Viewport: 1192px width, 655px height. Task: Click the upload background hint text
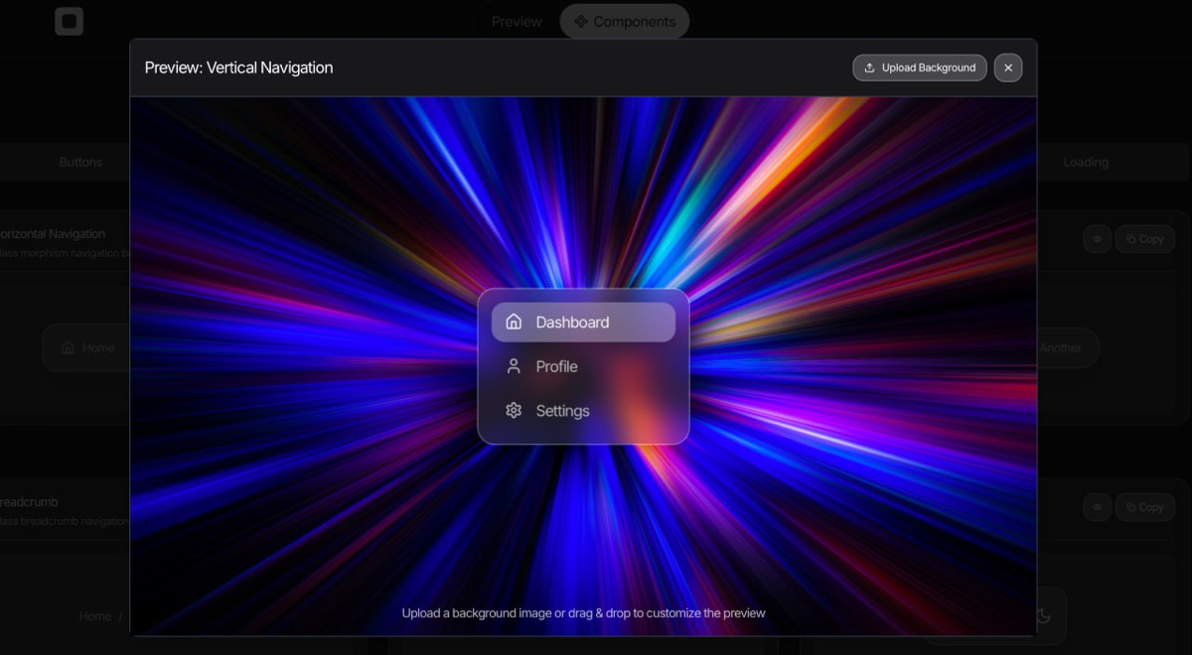click(583, 613)
